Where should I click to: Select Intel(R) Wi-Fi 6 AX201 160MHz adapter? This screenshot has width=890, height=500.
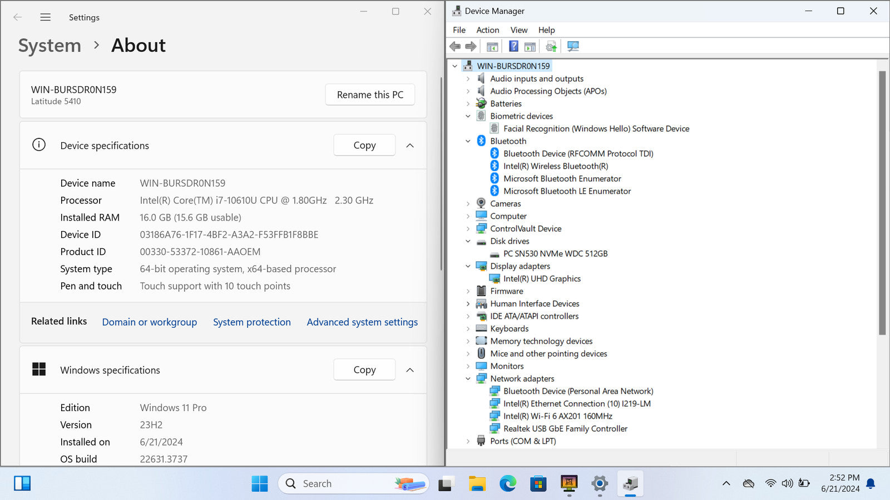(x=557, y=416)
